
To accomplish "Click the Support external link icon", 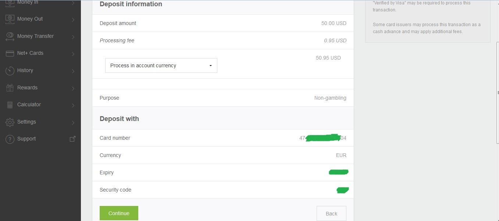I will click(72, 139).
